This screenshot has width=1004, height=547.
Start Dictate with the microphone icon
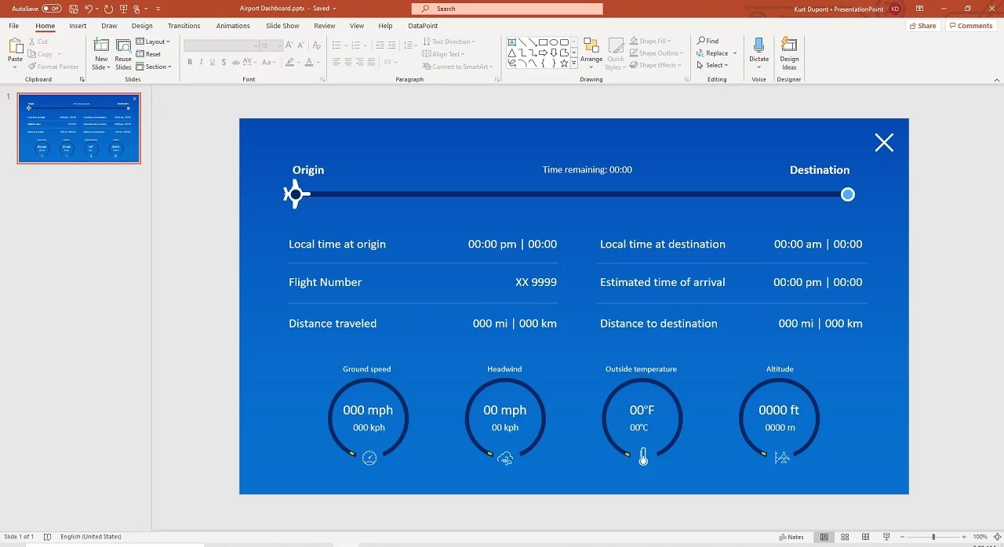(758, 45)
